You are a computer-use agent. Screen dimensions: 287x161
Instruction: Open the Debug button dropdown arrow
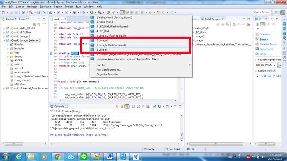click(88, 12)
